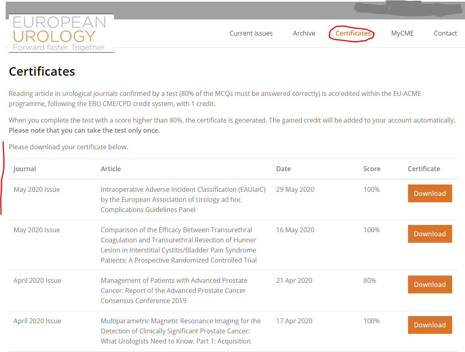465x352 pixels.
Task: Open the Current issues page
Action: 250,33
